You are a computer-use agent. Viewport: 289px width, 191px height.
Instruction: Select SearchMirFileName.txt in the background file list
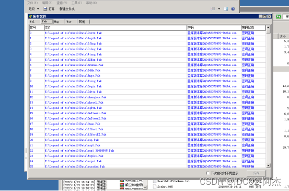[174, 181]
